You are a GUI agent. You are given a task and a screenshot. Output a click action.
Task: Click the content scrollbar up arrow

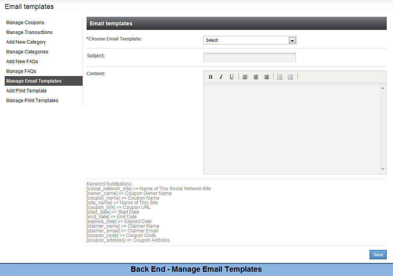tap(383, 88)
